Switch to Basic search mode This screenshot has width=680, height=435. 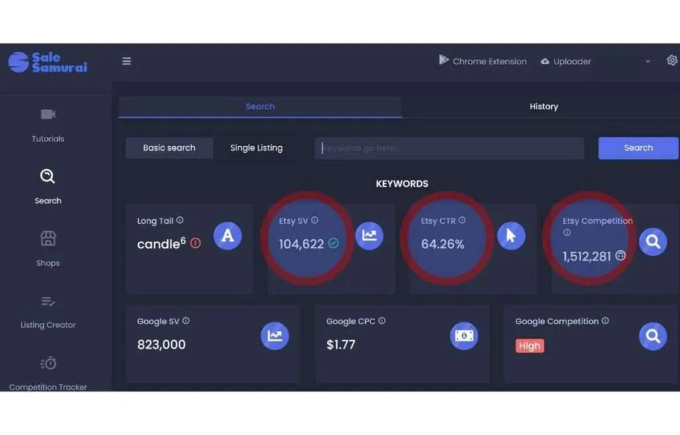(x=169, y=148)
